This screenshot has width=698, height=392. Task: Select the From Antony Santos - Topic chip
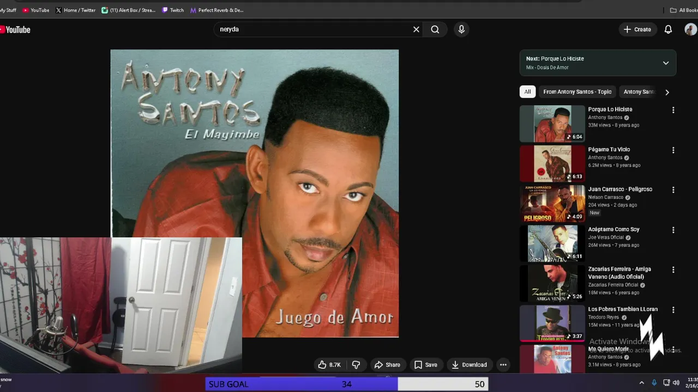577,92
